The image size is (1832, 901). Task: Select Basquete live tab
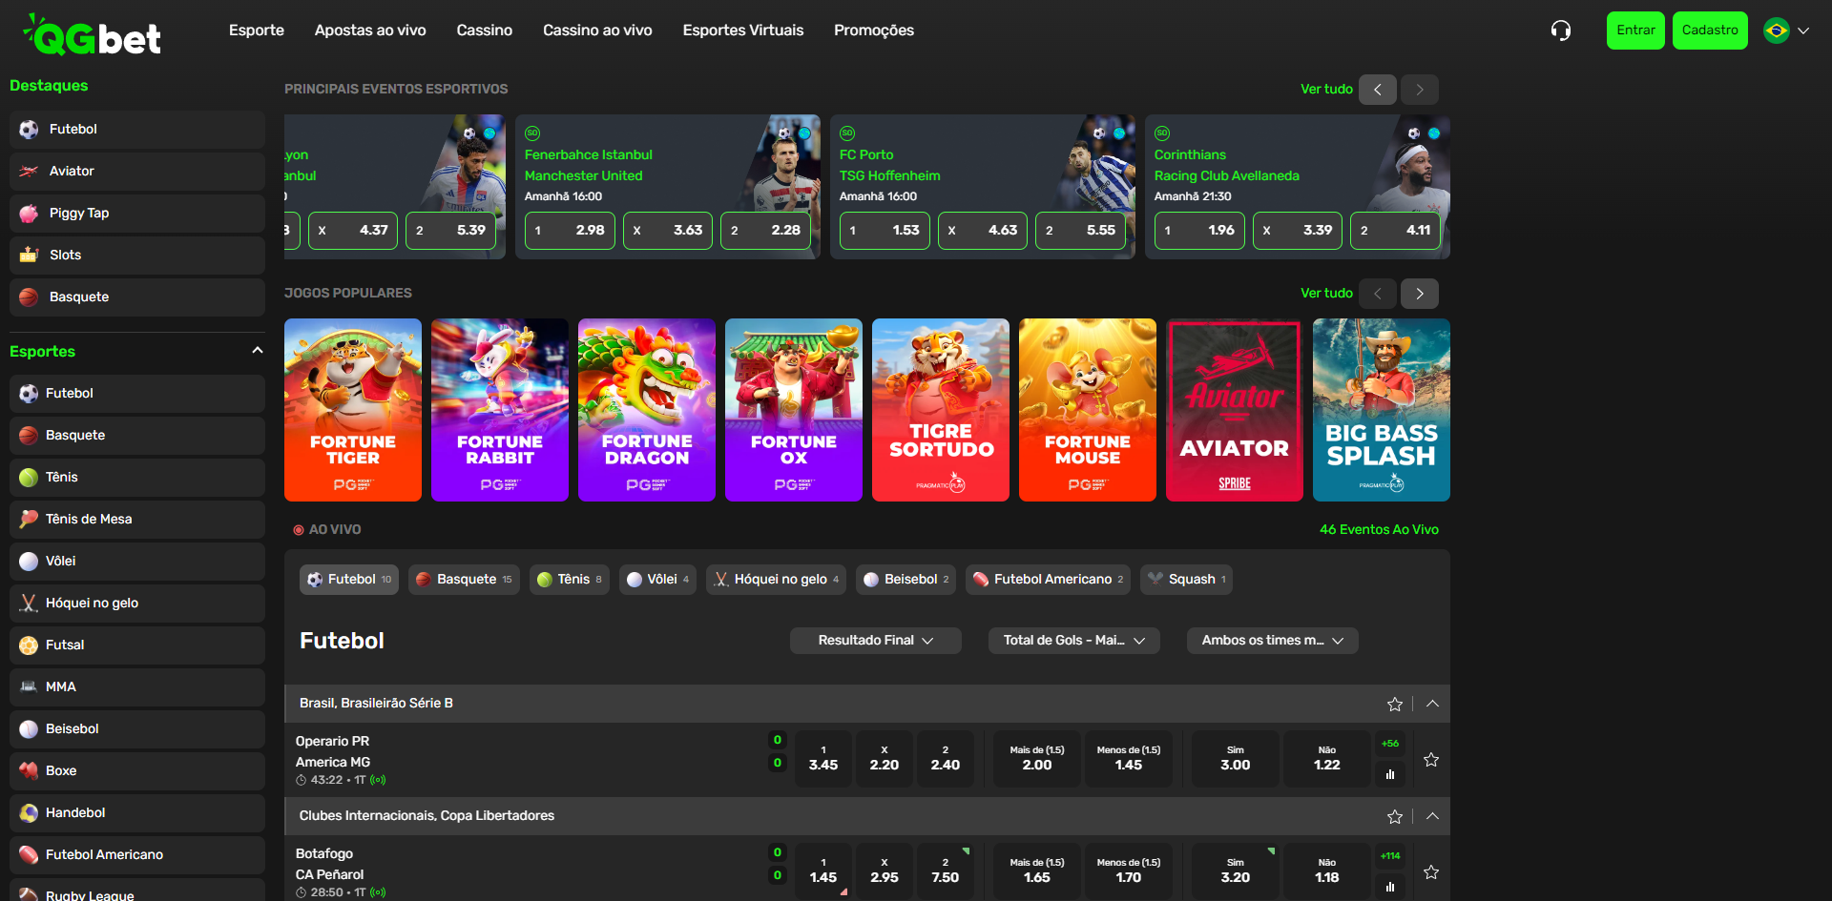click(464, 580)
